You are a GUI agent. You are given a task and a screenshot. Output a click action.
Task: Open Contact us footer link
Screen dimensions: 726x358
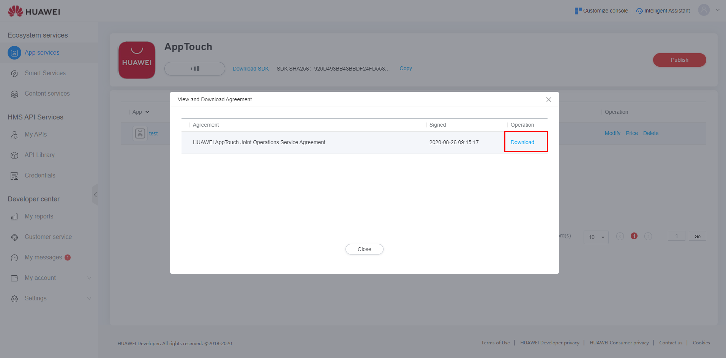pos(671,342)
